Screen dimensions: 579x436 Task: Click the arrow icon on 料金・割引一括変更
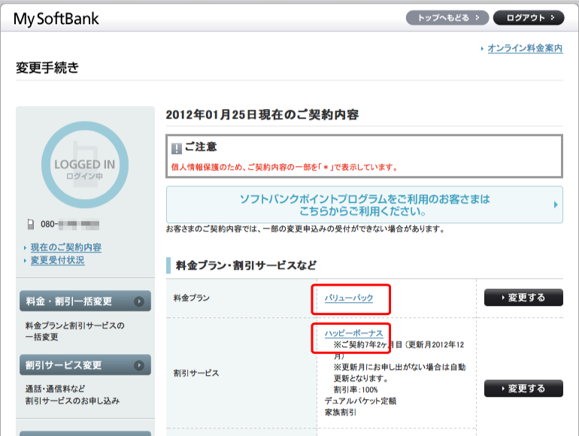click(139, 301)
